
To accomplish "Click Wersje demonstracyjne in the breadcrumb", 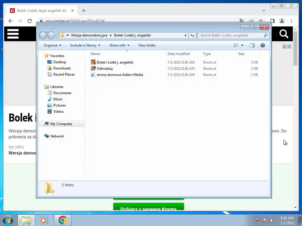I will pyautogui.click(x=89, y=35).
